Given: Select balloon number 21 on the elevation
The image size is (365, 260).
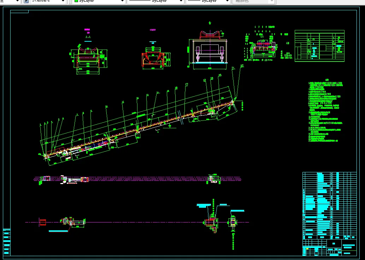Looking at the screenshot, I should pos(233,68).
